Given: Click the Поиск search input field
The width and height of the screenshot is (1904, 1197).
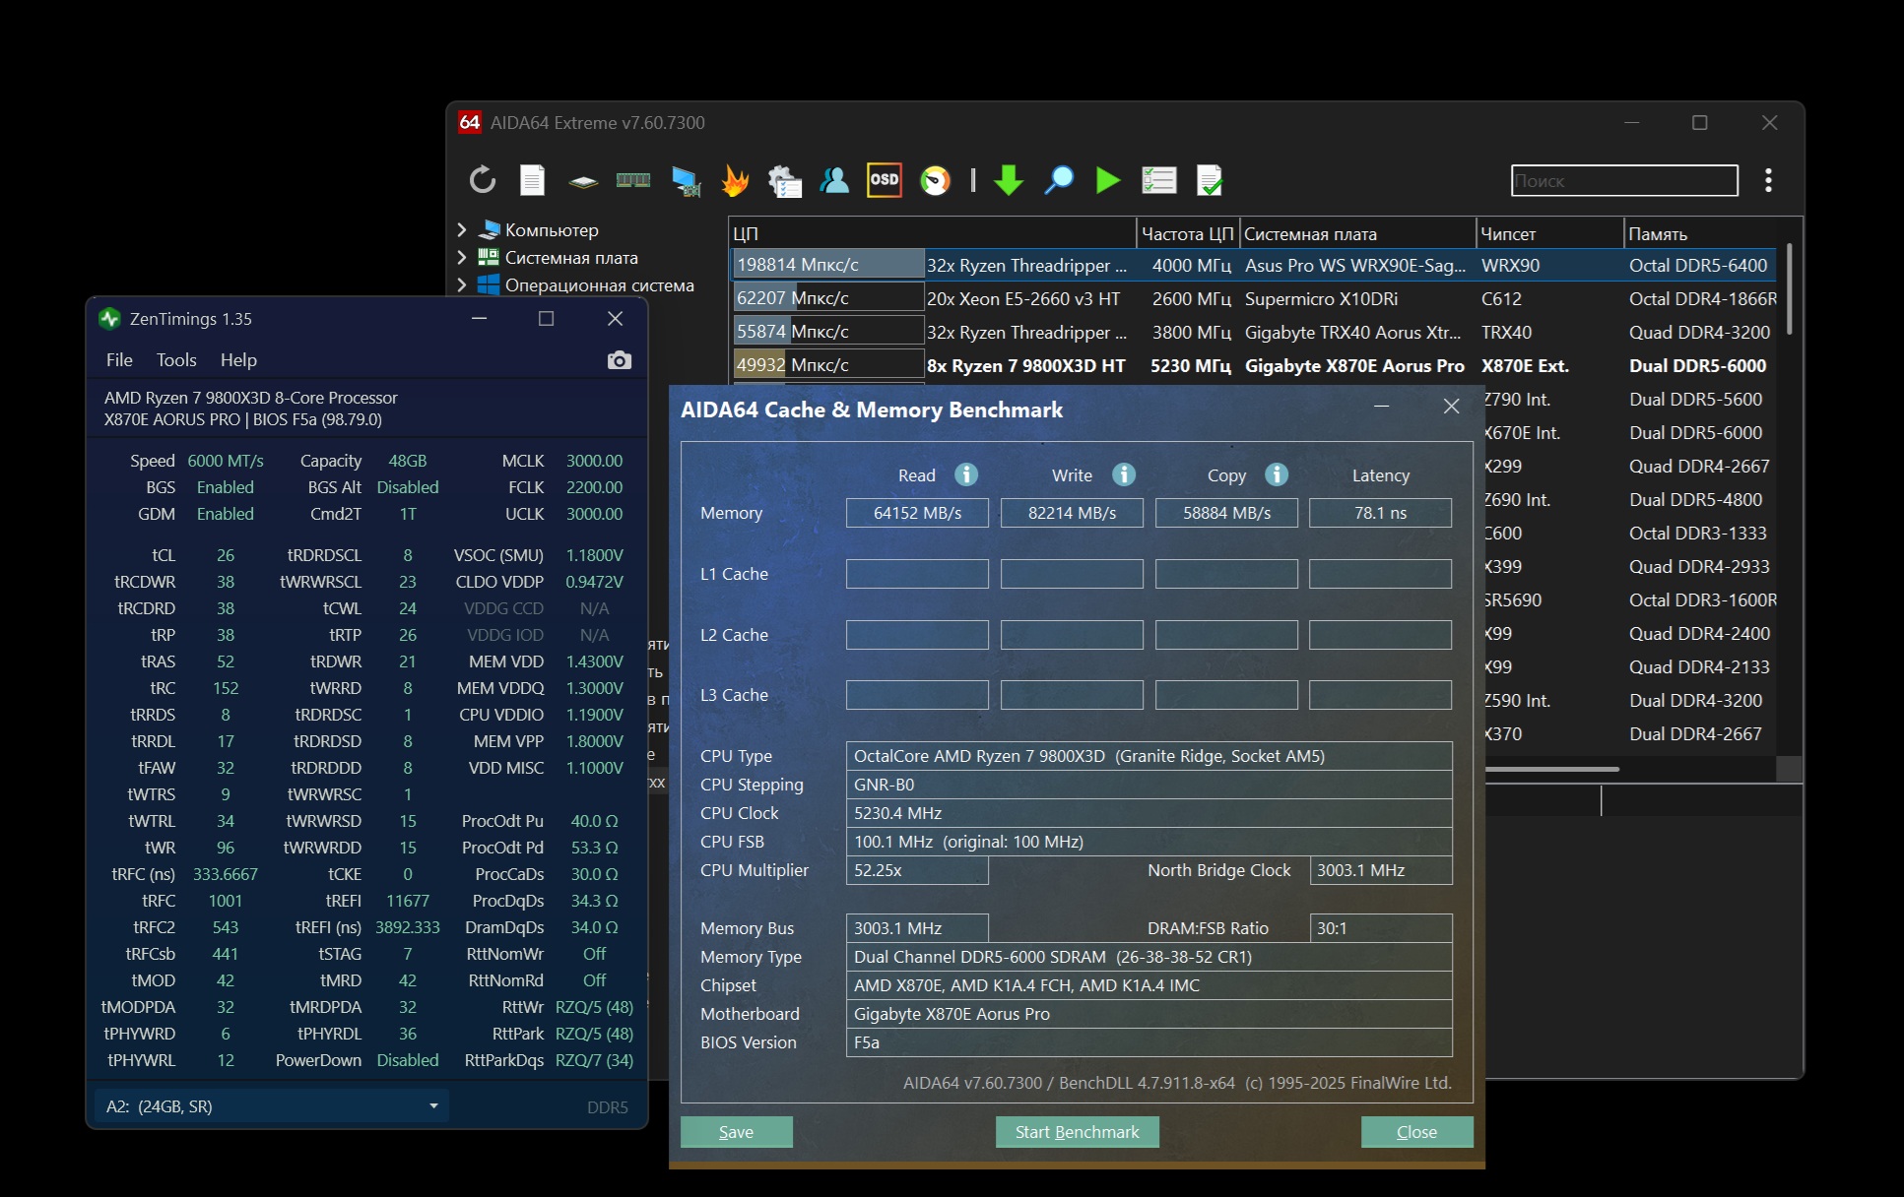Looking at the screenshot, I should [1623, 181].
